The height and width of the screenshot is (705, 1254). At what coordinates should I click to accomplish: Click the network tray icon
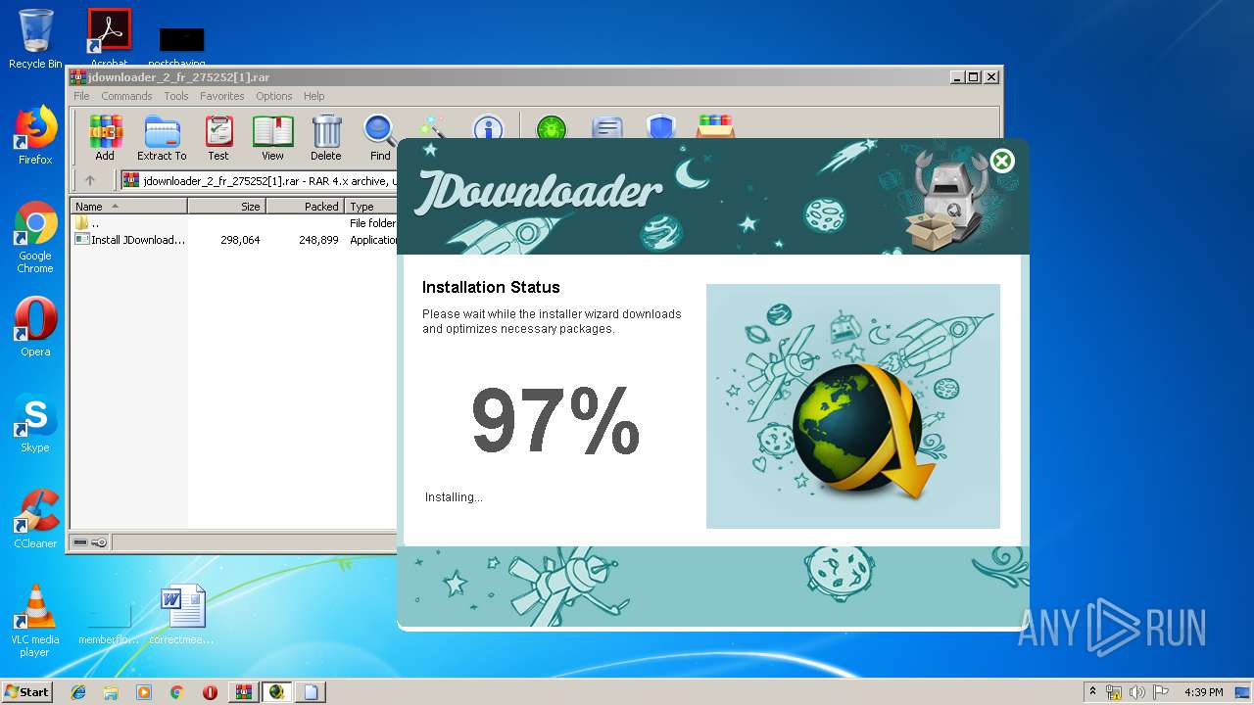(x=1113, y=692)
